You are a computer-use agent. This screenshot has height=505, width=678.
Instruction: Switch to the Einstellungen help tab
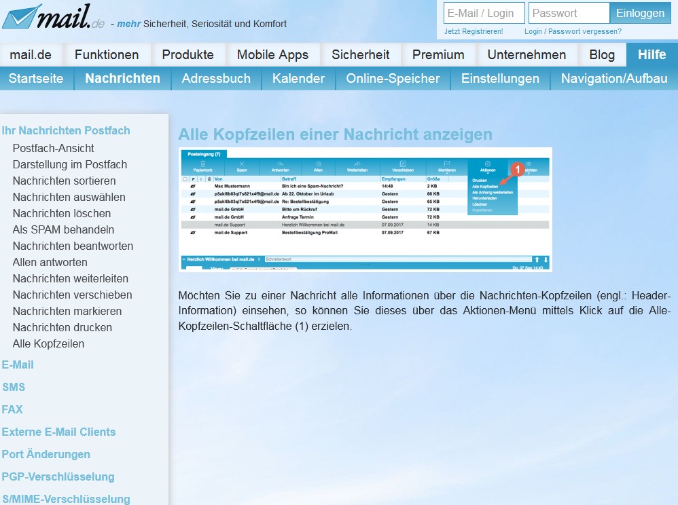500,78
